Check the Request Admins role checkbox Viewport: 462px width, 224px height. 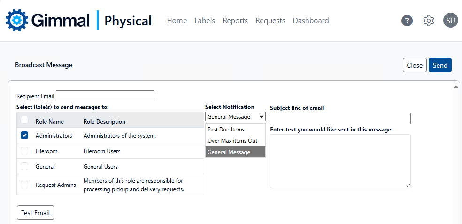pos(24,185)
